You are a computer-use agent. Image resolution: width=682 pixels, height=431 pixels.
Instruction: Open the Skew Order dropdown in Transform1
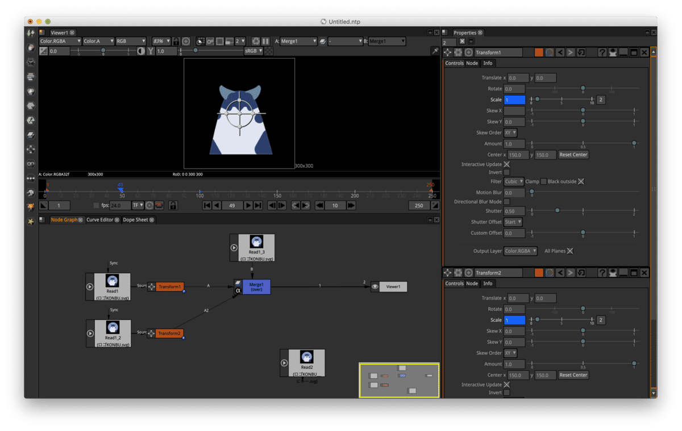pyautogui.click(x=510, y=132)
